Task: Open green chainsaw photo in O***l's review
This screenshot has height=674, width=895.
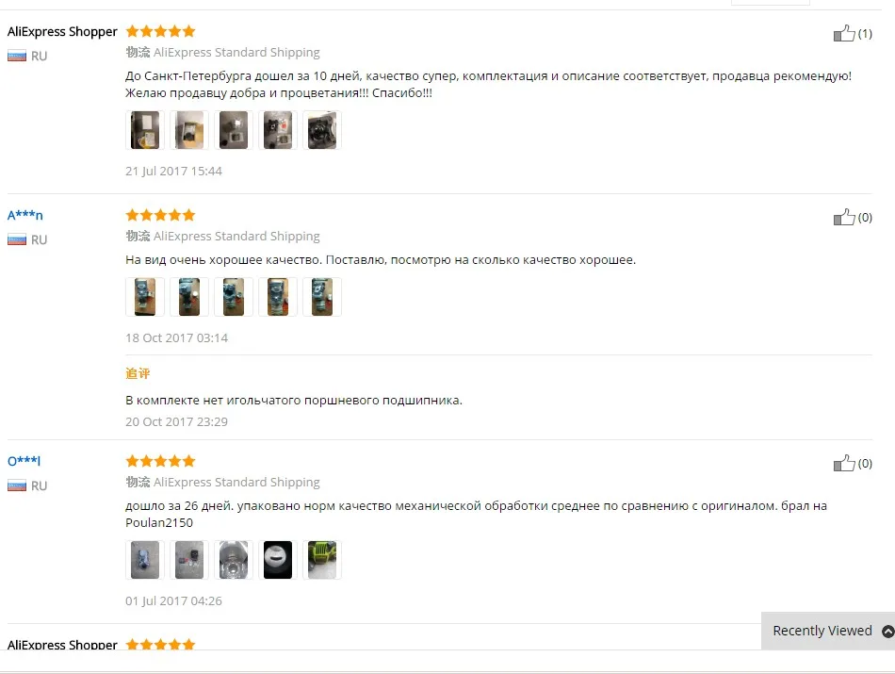Action: click(x=322, y=560)
